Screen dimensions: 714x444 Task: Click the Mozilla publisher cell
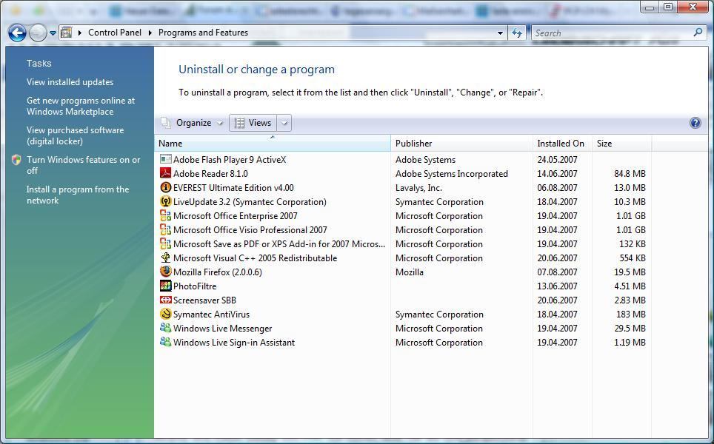point(409,272)
